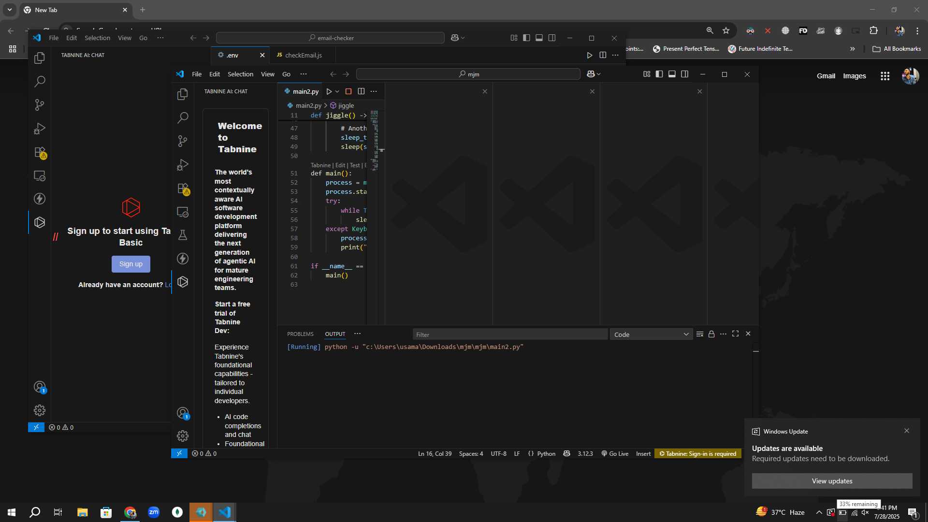Toggle Go Live server in status bar
This screenshot has width=928, height=522.
[x=615, y=453]
